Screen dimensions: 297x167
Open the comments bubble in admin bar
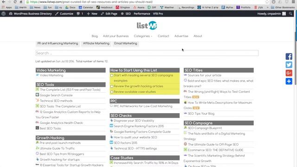[80, 13]
